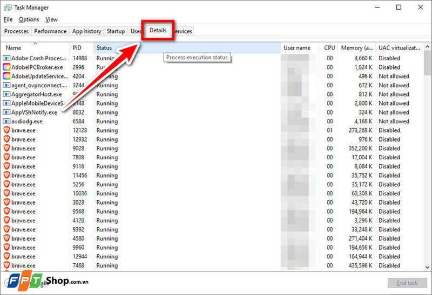This screenshot has width=432, height=295.
Task: Select Brave icon in PID 4120 row
Action: (6, 220)
